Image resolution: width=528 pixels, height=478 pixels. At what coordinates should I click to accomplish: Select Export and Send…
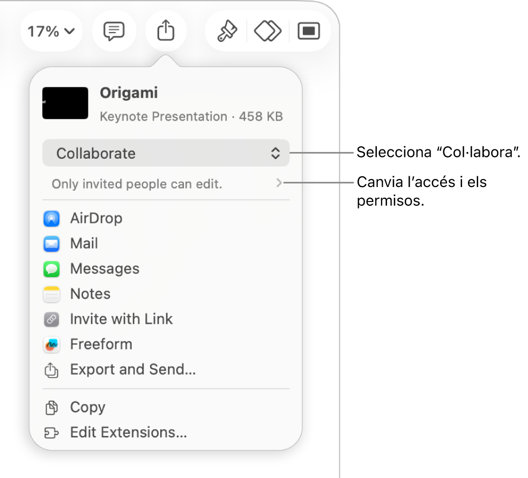coord(132,370)
